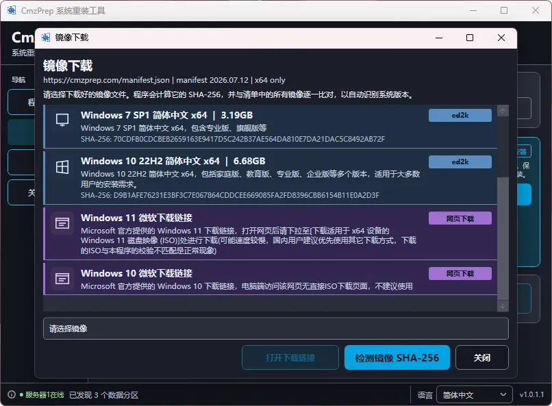This screenshot has height=406, width=552.
Task: Maximize the CmzPrep main window
Action: (x=504, y=10)
